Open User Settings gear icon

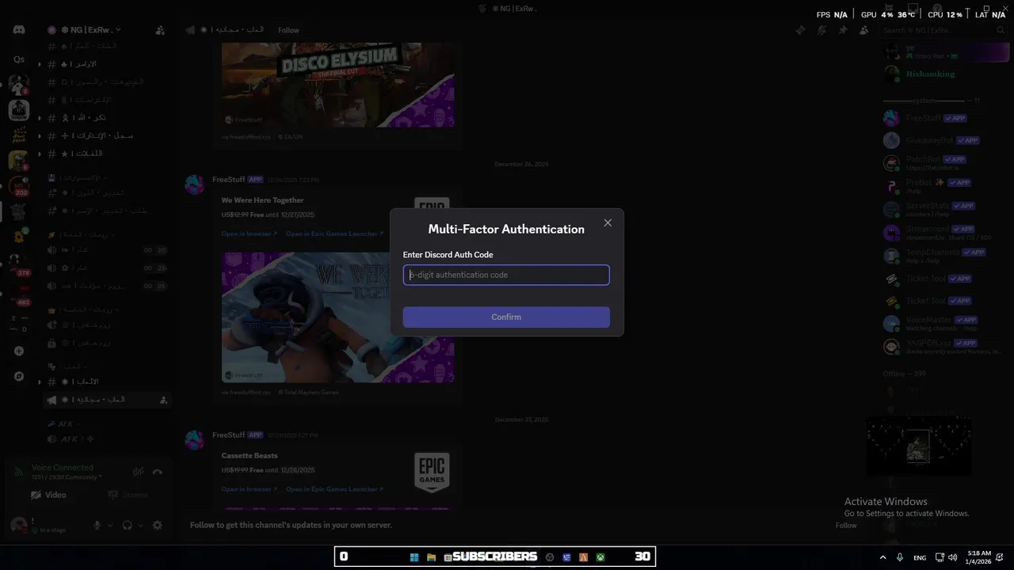[x=158, y=525]
